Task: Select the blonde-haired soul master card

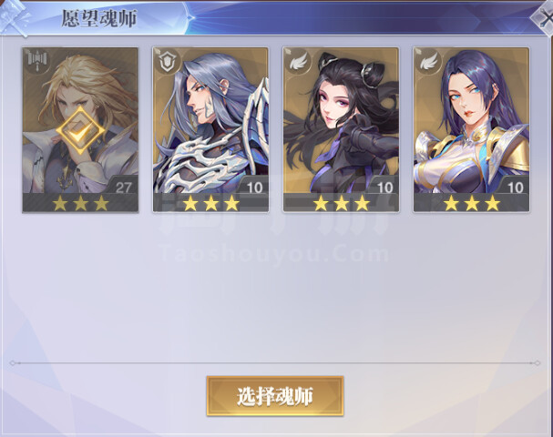Action: click(80, 130)
